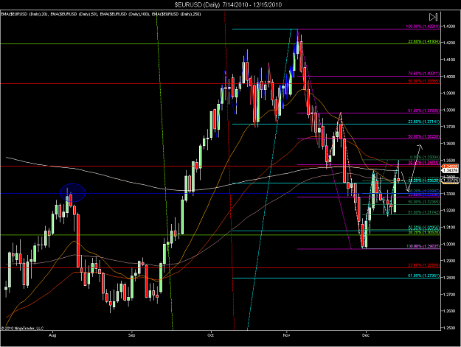Click the Oct label on the time axis

[210, 335]
